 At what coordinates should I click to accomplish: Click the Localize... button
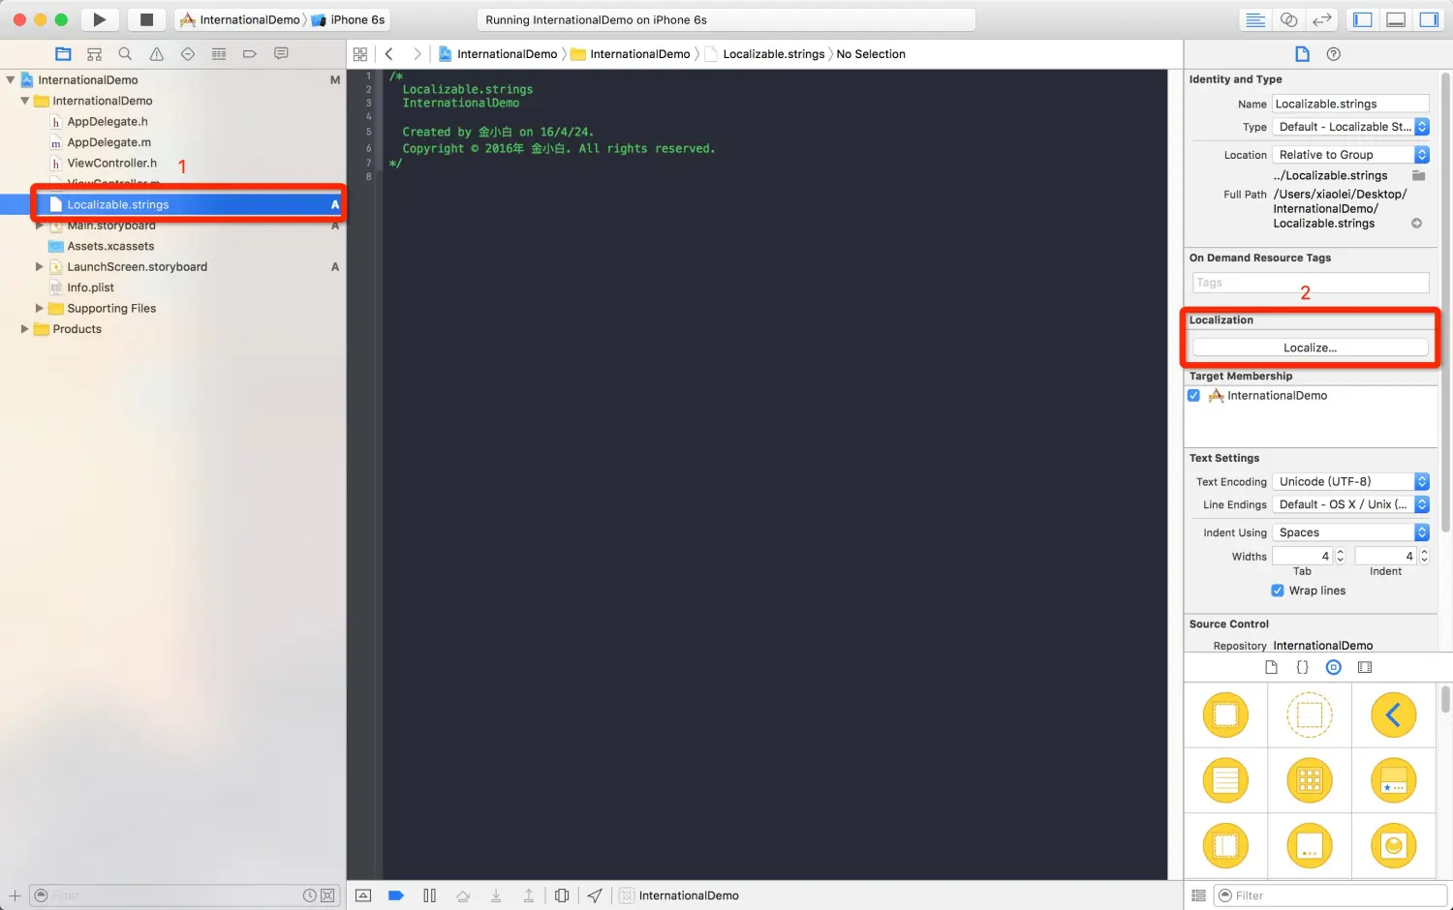(x=1310, y=348)
